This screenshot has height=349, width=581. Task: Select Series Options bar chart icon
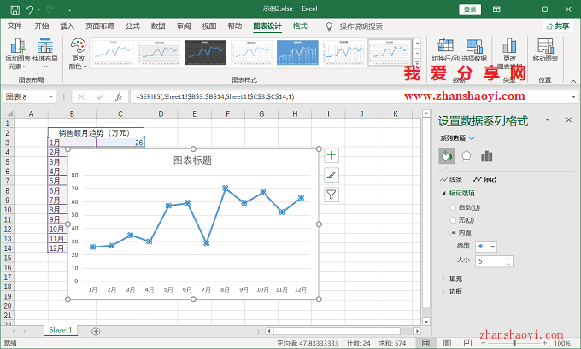pyautogui.click(x=486, y=156)
